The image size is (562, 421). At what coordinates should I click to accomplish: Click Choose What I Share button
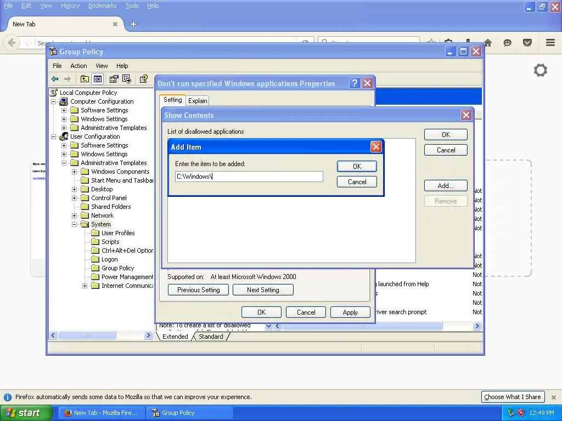pyautogui.click(x=513, y=397)
